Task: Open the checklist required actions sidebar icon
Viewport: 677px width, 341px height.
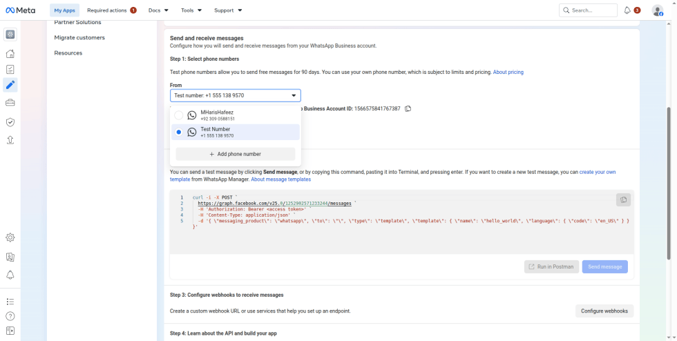Action: point(10,69)
